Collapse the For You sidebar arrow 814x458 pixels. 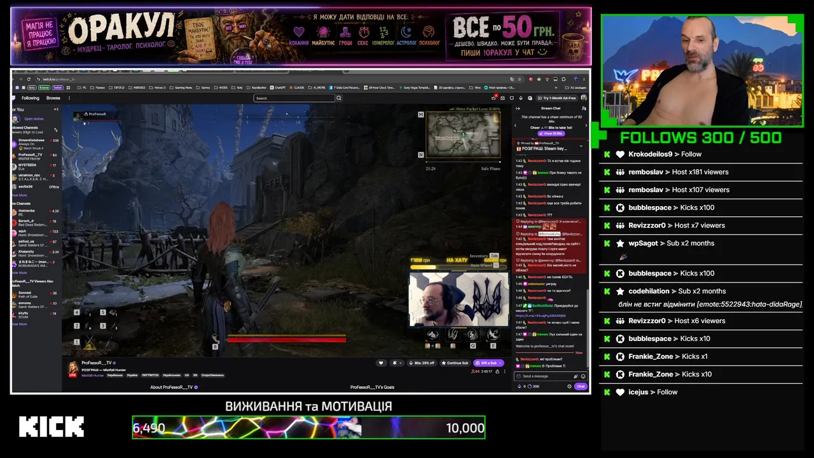[x=56, y=109]
